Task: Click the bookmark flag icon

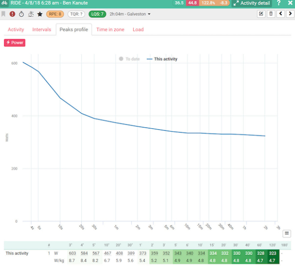Action: coord(4,14)
